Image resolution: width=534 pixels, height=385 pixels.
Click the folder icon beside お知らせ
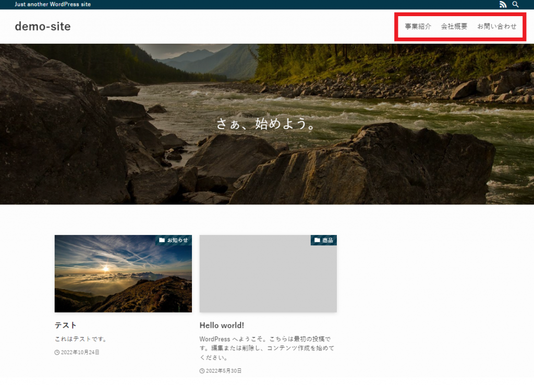(162, 240)
